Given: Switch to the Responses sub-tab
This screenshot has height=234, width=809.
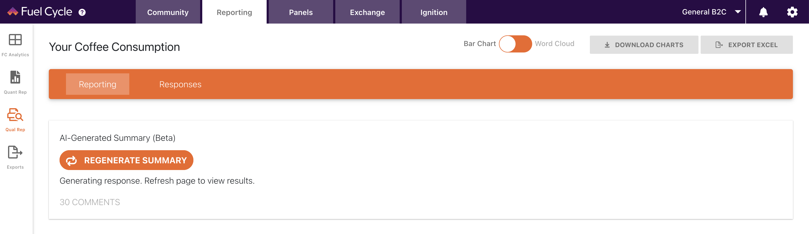Looking at the screenshot, I should coord(180,84).
